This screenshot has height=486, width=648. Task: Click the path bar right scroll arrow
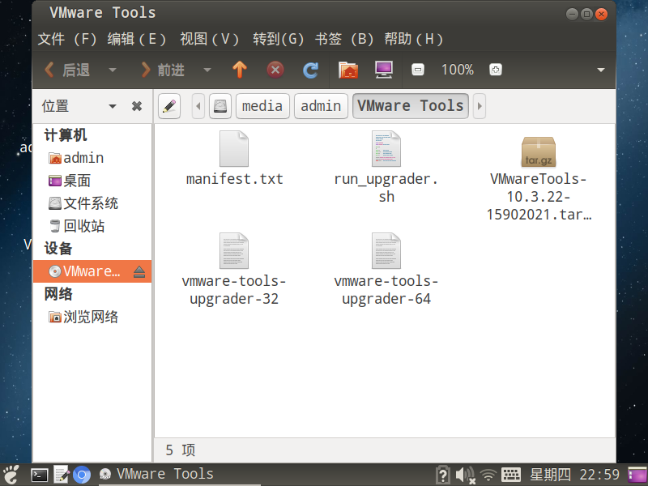pos(480,106)
